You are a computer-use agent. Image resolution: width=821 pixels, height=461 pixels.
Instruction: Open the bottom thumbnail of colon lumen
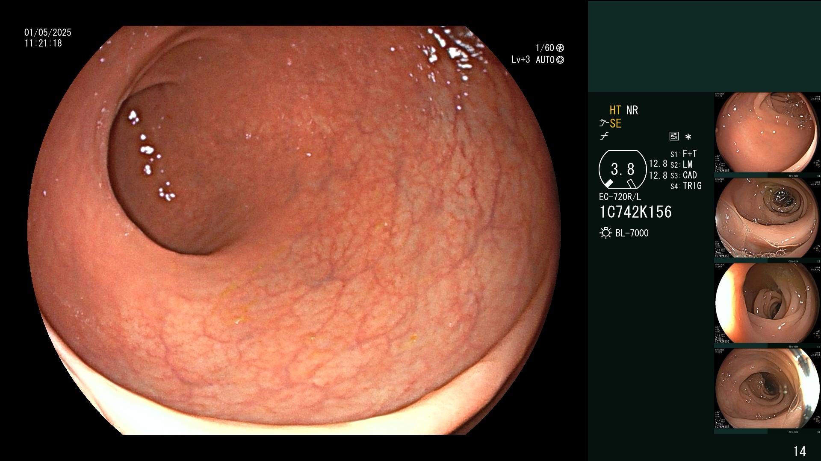coord(768,388)
